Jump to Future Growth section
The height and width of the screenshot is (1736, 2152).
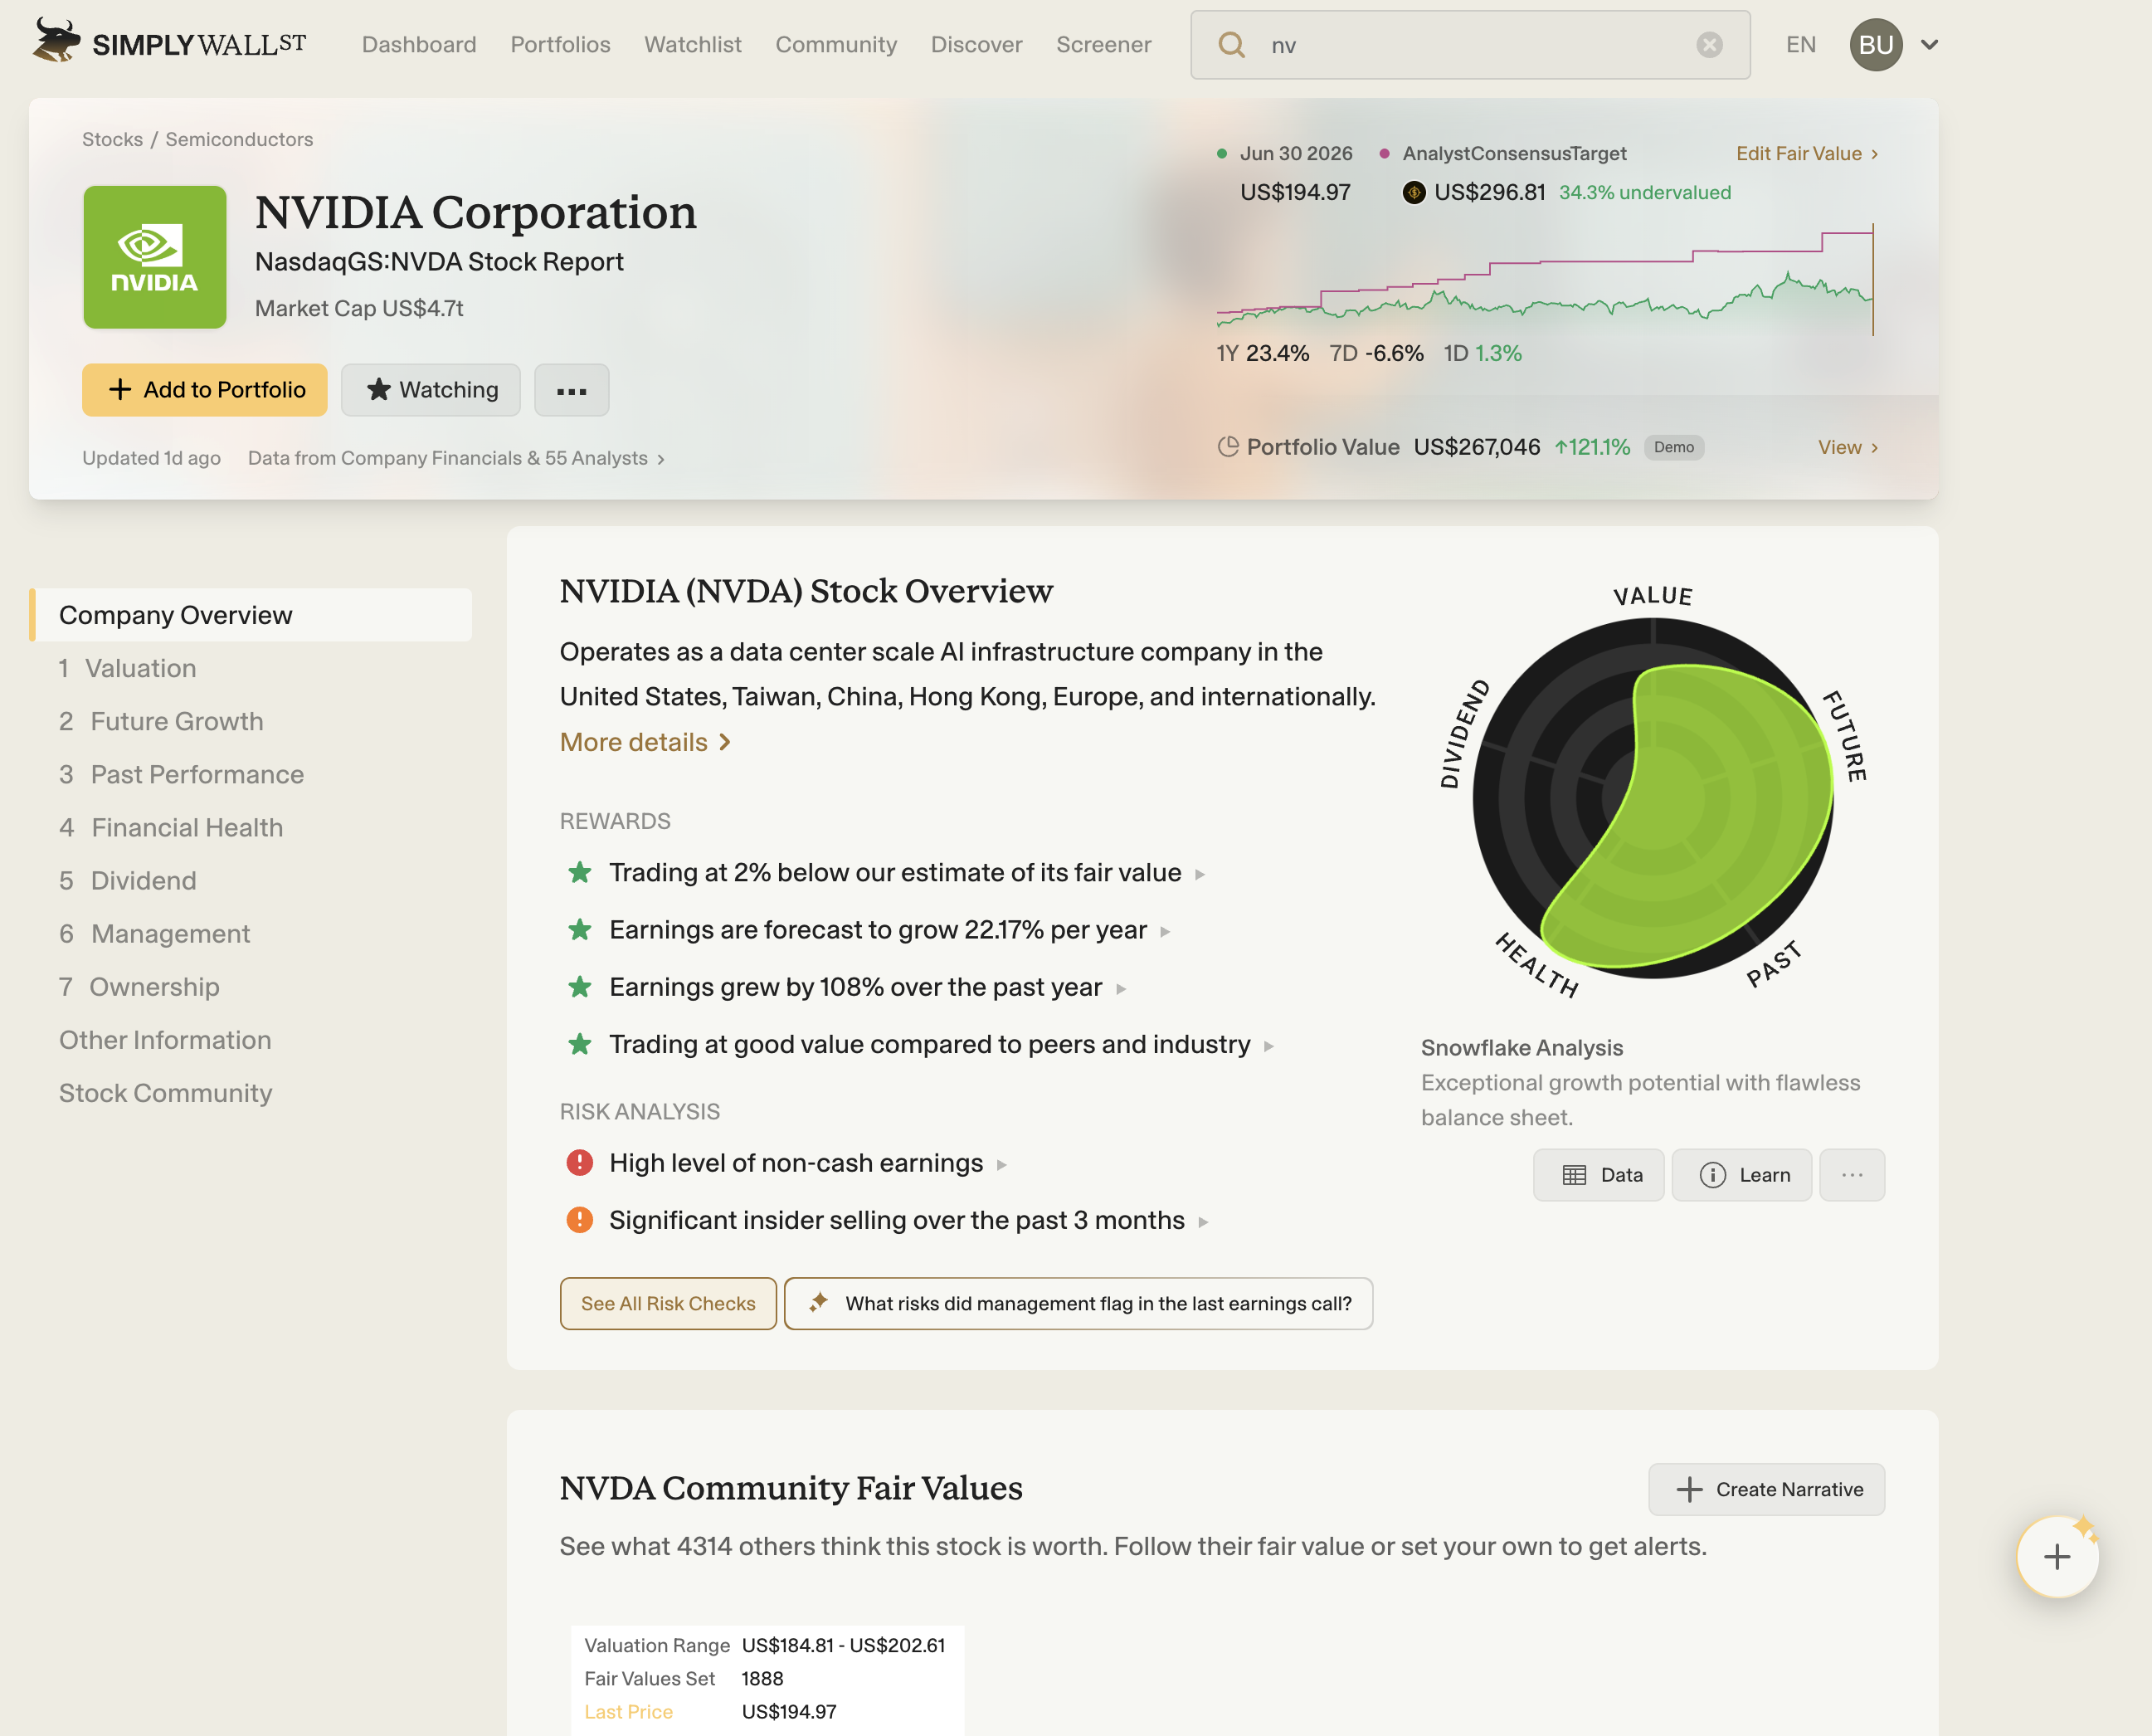(161, 721)
